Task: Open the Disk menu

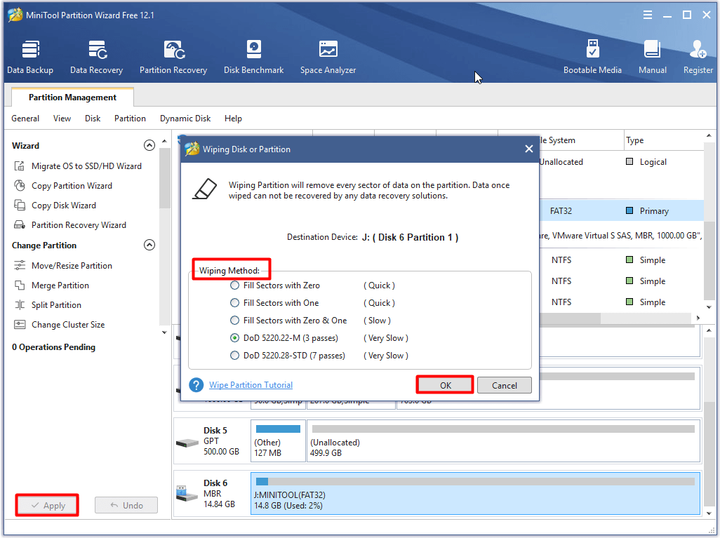Action: pos(93,119)
